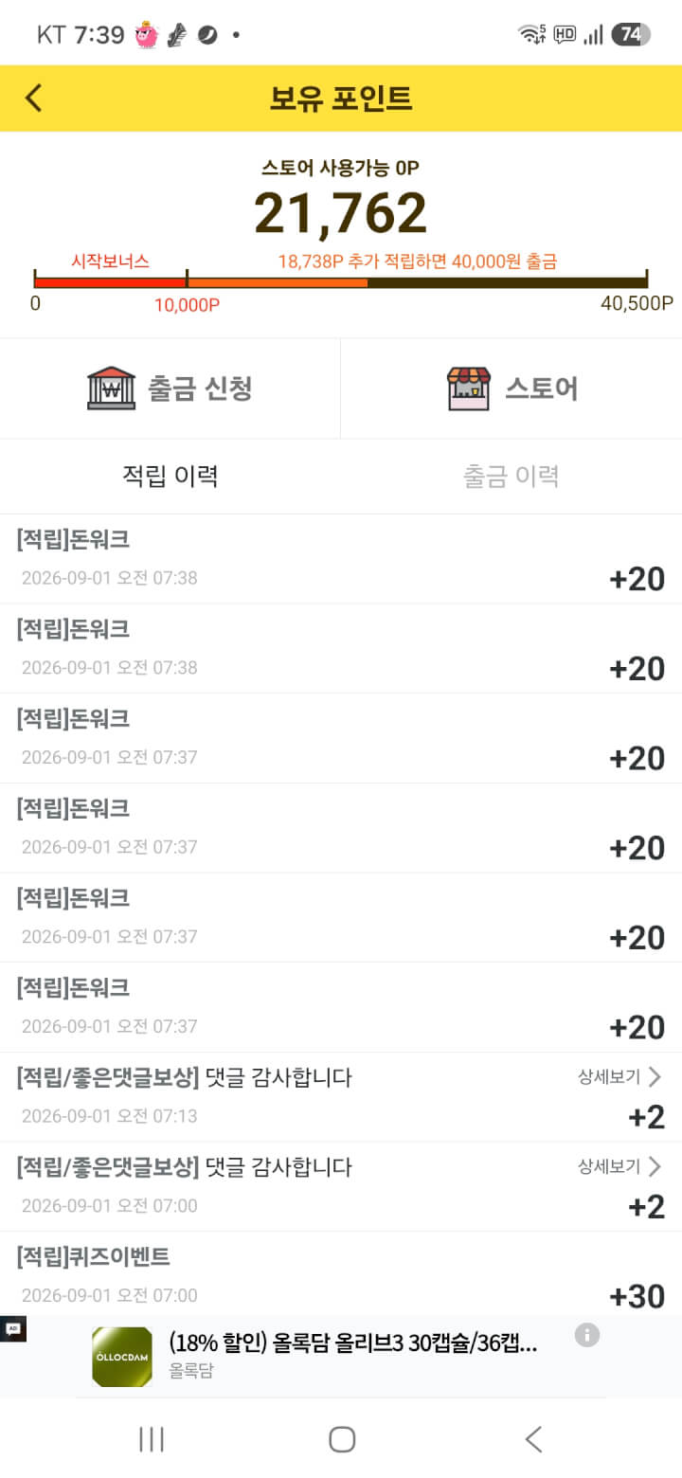Open the 올록담 올리브3 ad link text
Viewport: 682px width, 1478px height.
tap(353, 1343)
